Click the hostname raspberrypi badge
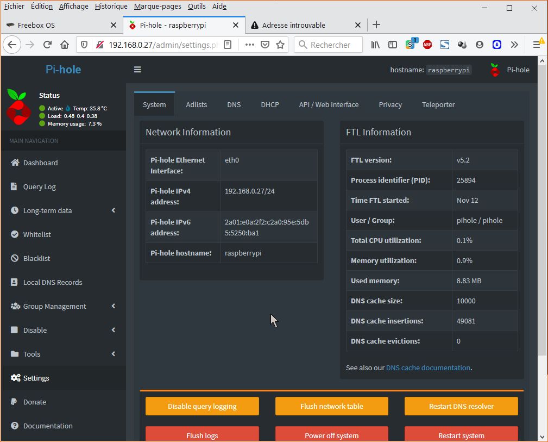This screenshot has height=442, width=548. [x=449, y=70]
